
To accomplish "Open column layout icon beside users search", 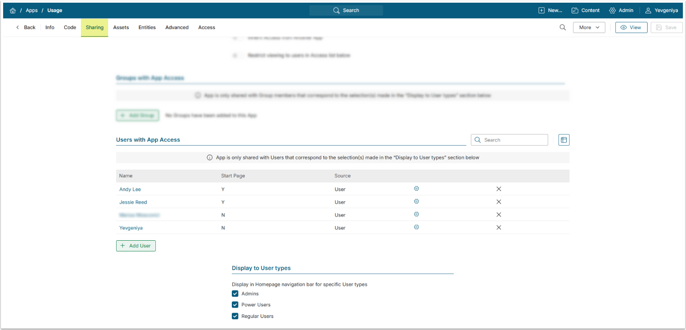I will (564, 140).
